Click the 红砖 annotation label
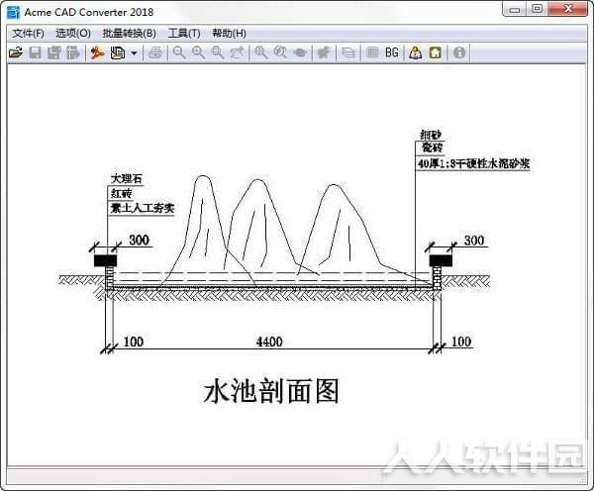Screen dimensions: 594x491 (x=121, y=194)
